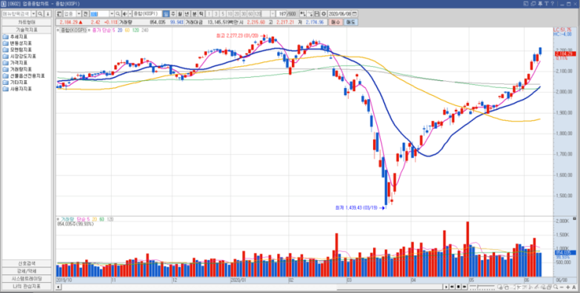Expand the 시장강도지표 market strength folder
The image size is (580, 293).
point(20,57)
